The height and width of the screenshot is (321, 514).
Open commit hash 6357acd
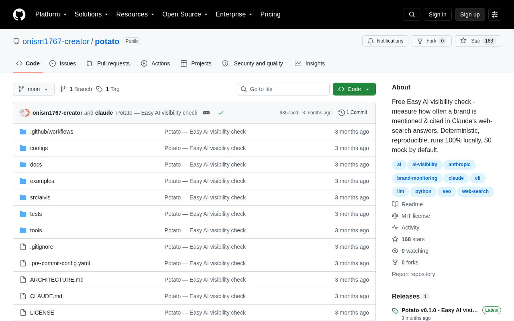click(x=289, y=113)
